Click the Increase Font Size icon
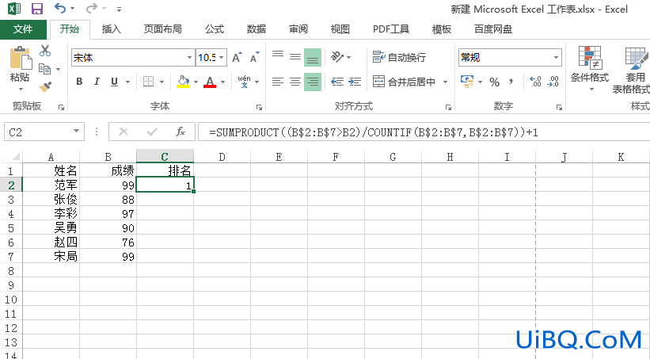 click(x=237, y=57)
